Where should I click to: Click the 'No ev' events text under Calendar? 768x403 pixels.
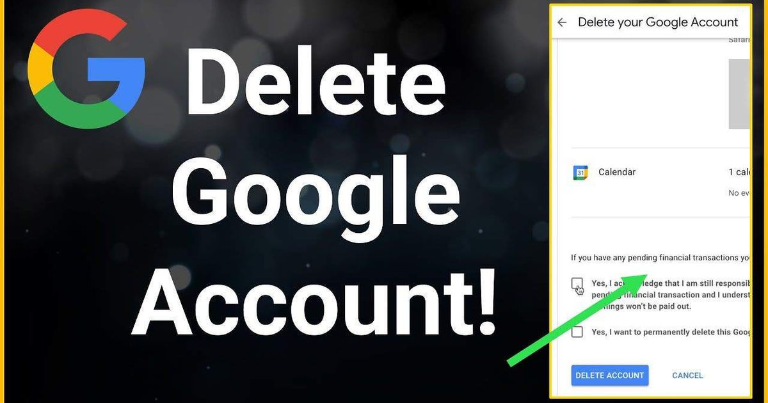(x=739, y=193)
